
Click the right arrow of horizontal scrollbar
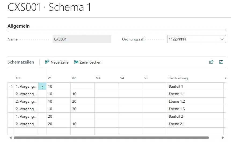tap(223, 138)
